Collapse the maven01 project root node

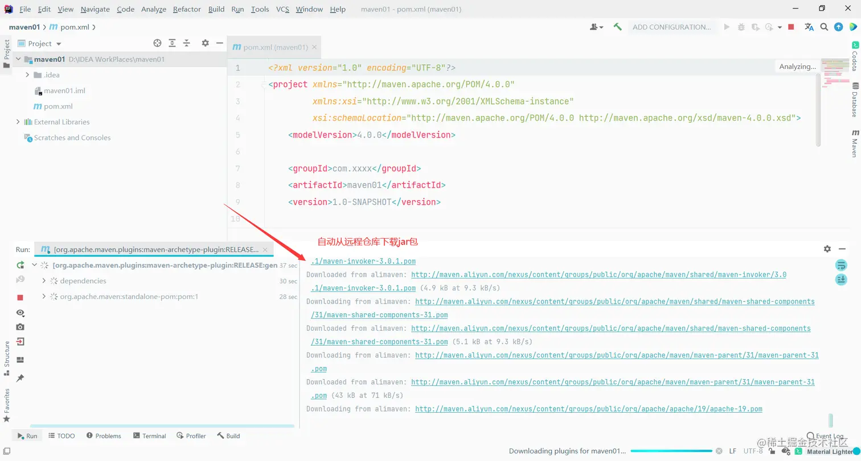click(x=18, y=59)
